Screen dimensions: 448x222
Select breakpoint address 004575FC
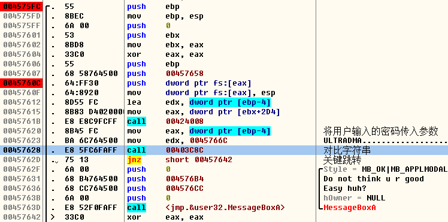(x=22, y=7)
